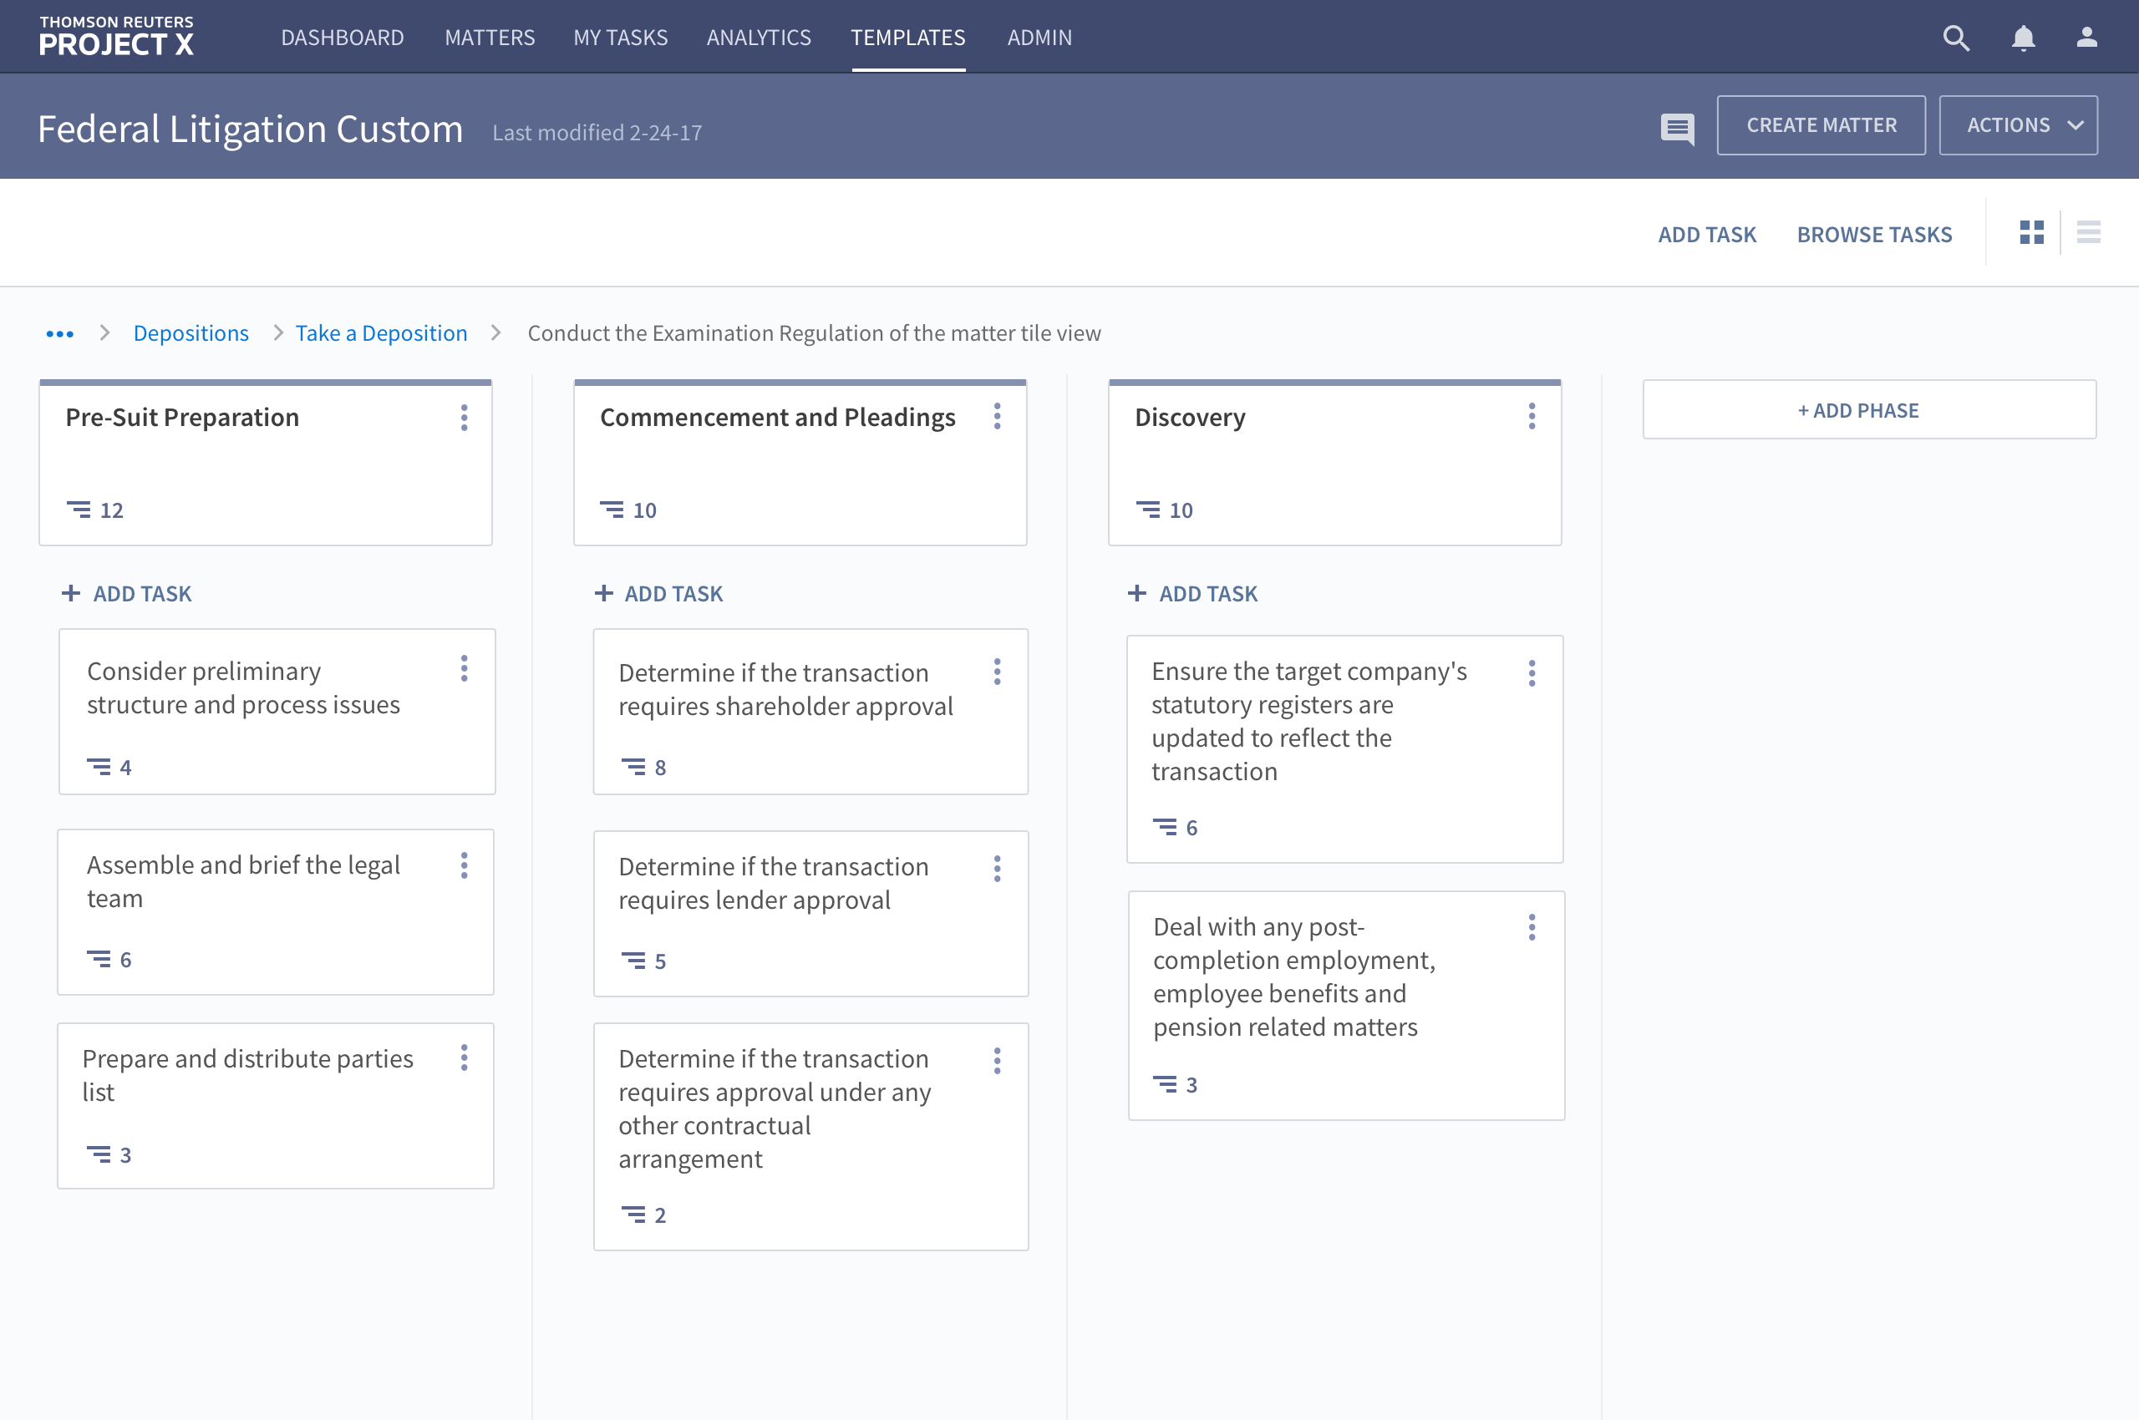Switch to list view
This screenshot has width=2139, height=1420.
pos(2088,234)
